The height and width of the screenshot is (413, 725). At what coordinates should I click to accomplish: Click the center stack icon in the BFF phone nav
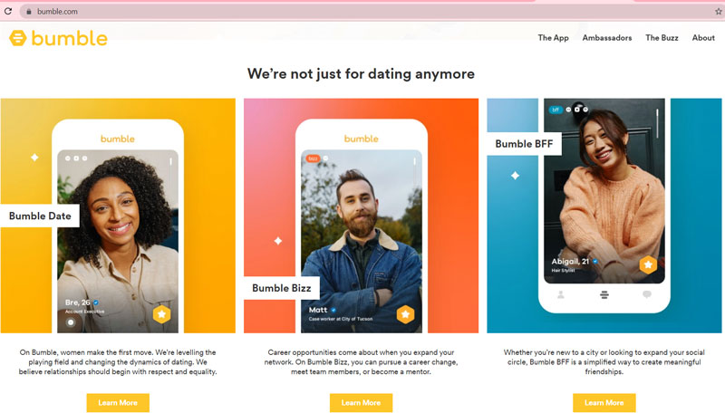click(604, 294)
